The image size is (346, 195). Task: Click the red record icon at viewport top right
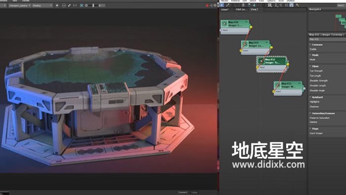coord(207,5)
